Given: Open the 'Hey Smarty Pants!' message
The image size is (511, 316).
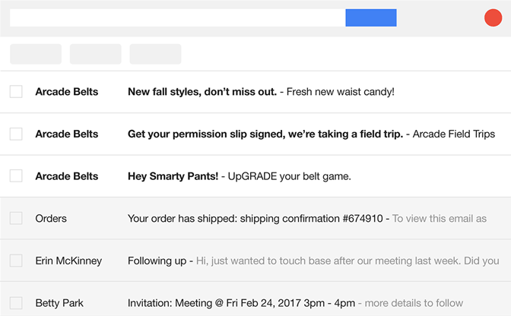Looking at the screenshot, I should tap(239, 176).
